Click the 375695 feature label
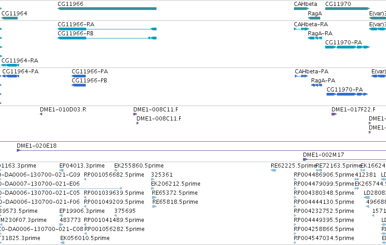386x245 pixels. pyautogui.click(x=125, y=211)
